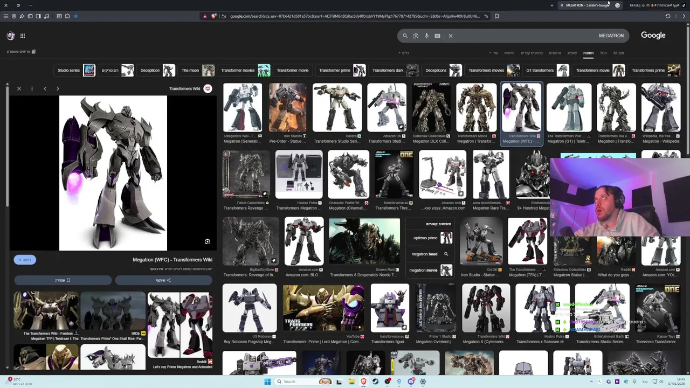
Task: Select the AI mode search tab
Action: (x=618, y=53)
